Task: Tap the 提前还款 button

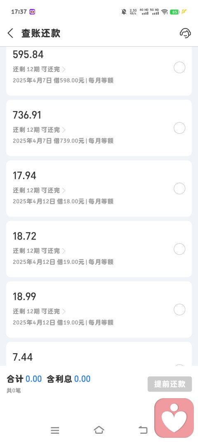Action: tap(170, 384)
